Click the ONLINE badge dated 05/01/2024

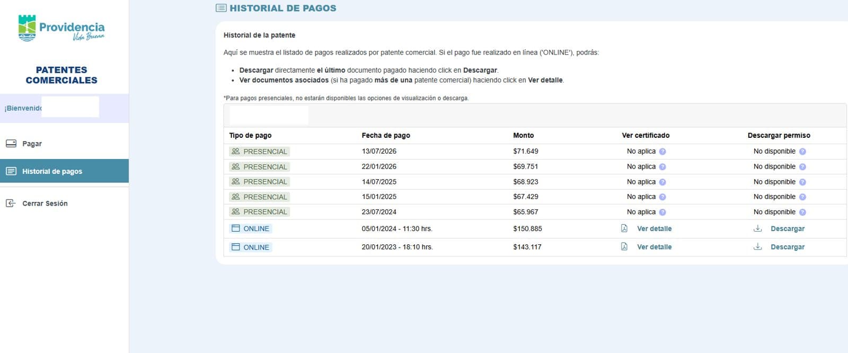coord(251,228)
